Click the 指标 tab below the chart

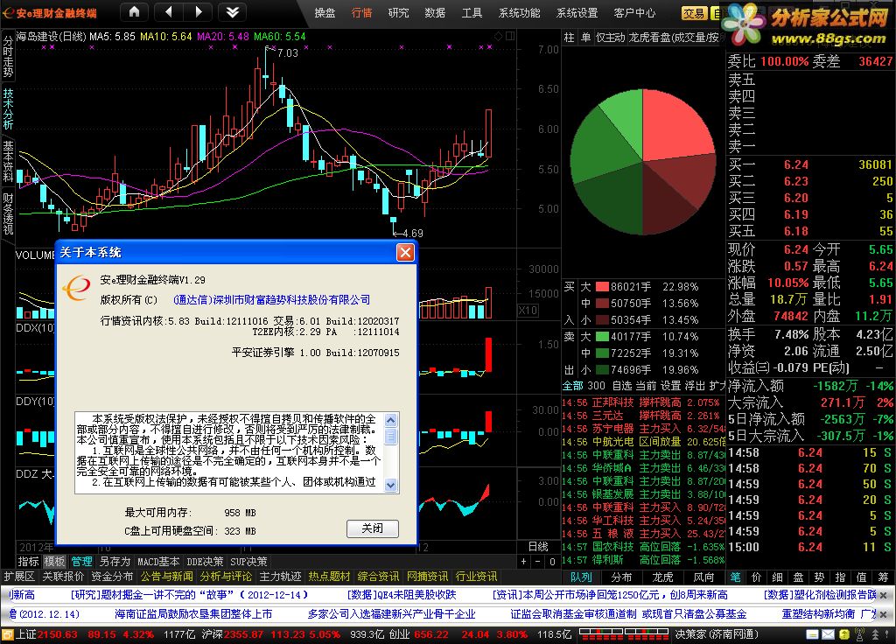click(x=28, y=562)
